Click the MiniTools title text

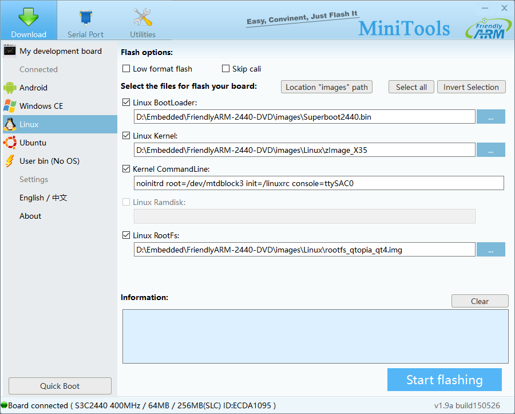404,28
